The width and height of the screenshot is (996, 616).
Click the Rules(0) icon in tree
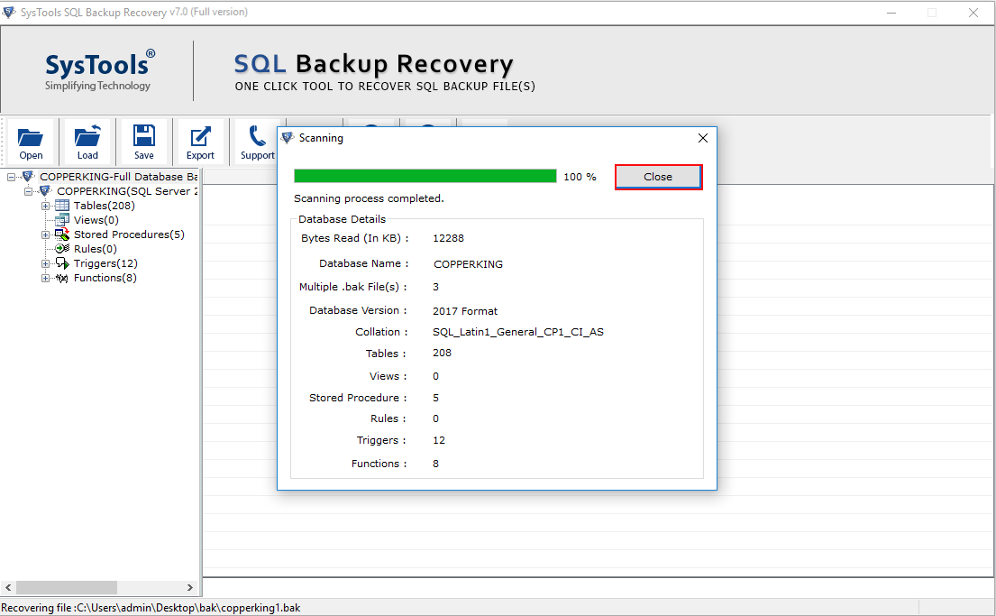62,249
